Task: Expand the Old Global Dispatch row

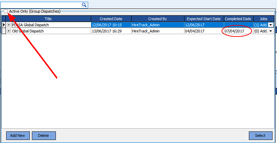Action: tap(9, 31)
